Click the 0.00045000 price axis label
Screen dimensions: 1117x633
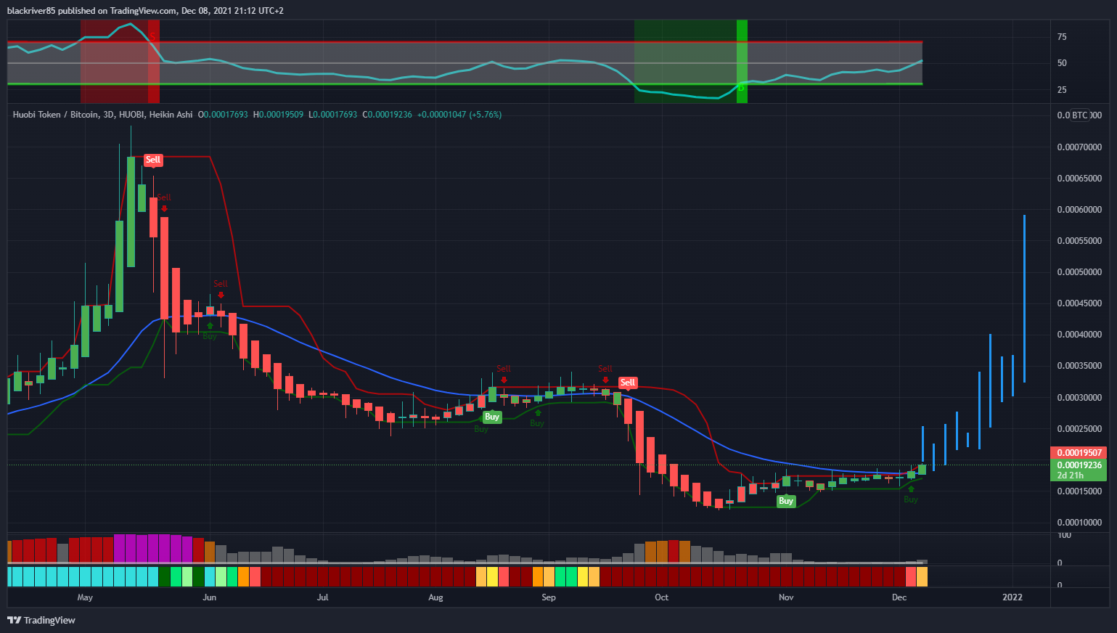tap(1079, 303)
